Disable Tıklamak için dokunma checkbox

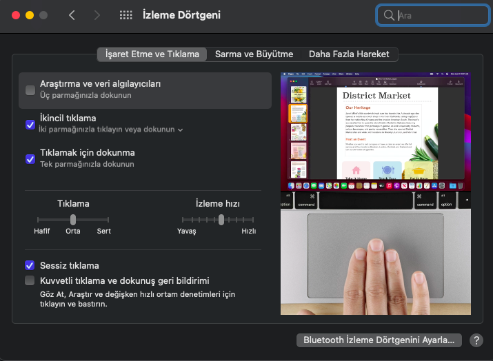pyautogui.click(x=30, y=158)
